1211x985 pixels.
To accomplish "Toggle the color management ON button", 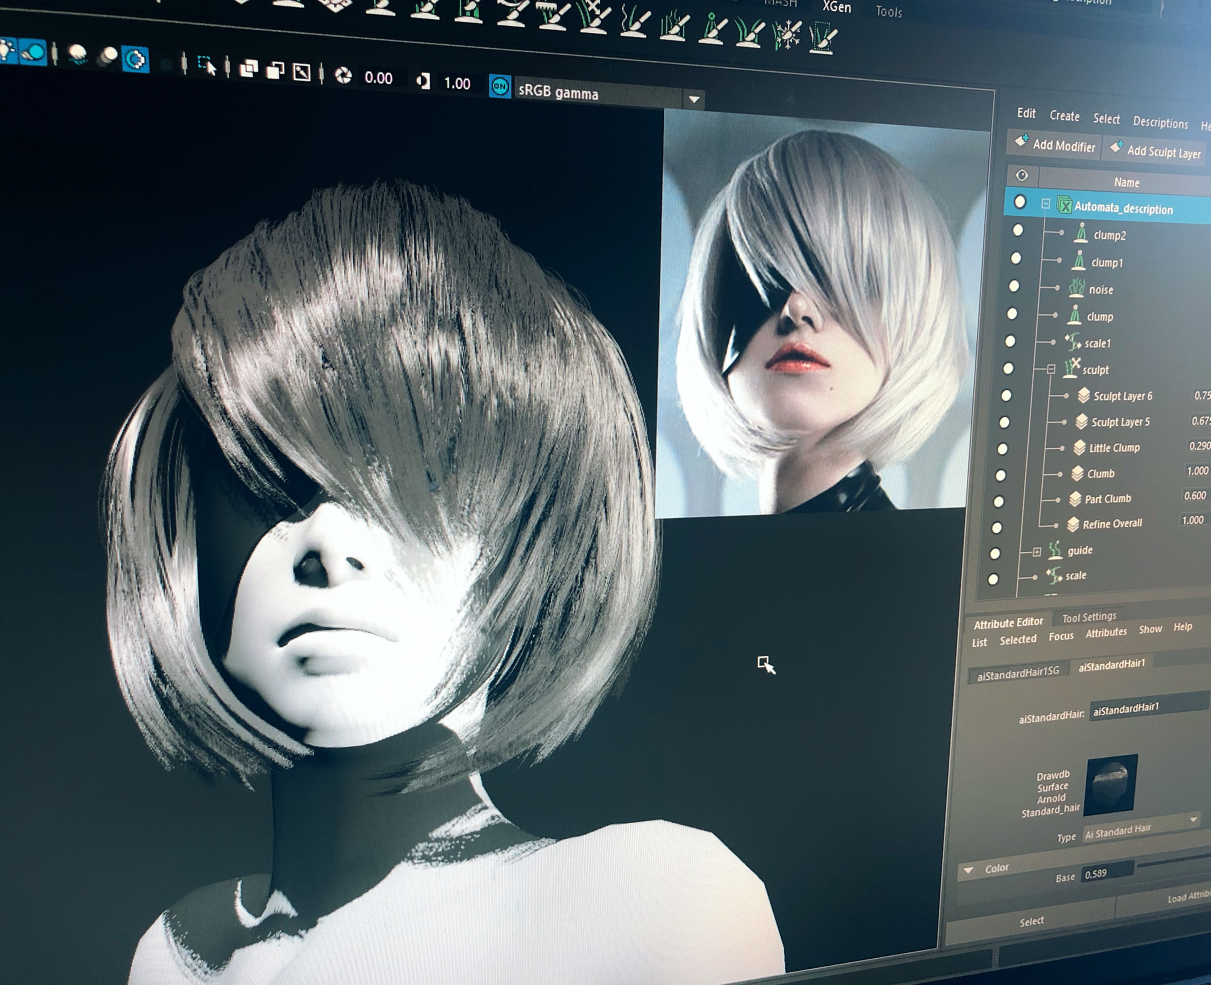I will point(500,86).
